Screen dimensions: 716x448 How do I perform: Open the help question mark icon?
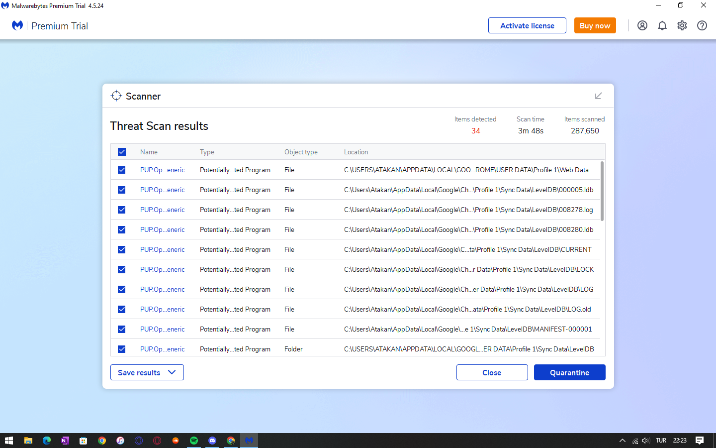pyautogui.click(x=702, y=25)
